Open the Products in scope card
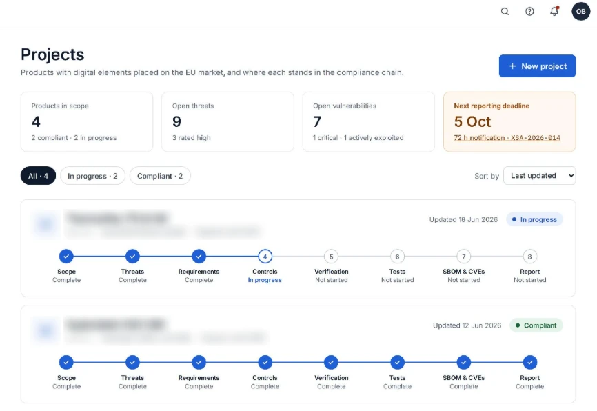The image size is (597, 411). click(x=87, y=121)
